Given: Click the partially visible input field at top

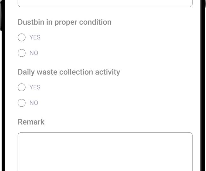Looking at the screenshot, I should 105,3.
